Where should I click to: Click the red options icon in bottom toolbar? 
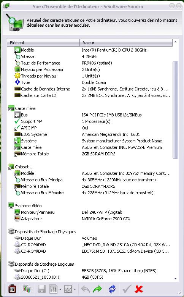(x=12, y=289)
